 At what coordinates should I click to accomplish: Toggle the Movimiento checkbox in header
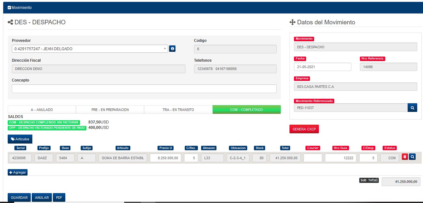tap(9, 8)
